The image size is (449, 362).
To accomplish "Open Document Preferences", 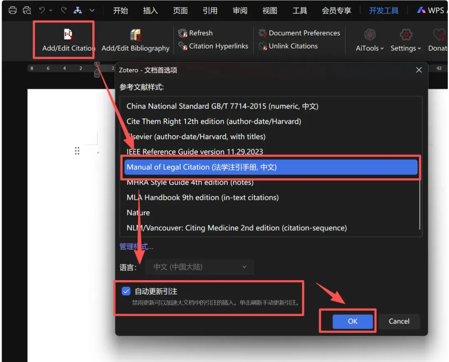I will tap(299, 33).
